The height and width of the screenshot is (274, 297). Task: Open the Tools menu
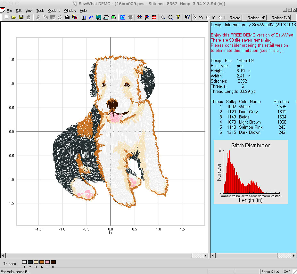pyautogui.click(x=40, y=11)
